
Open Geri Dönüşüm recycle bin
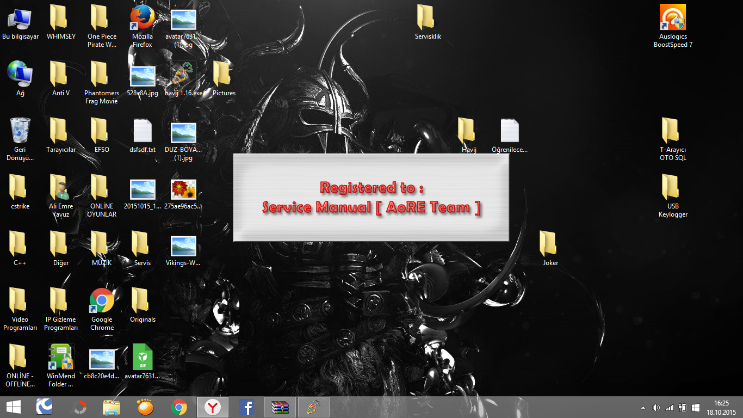pyautogui.click(x=20, y=140)
